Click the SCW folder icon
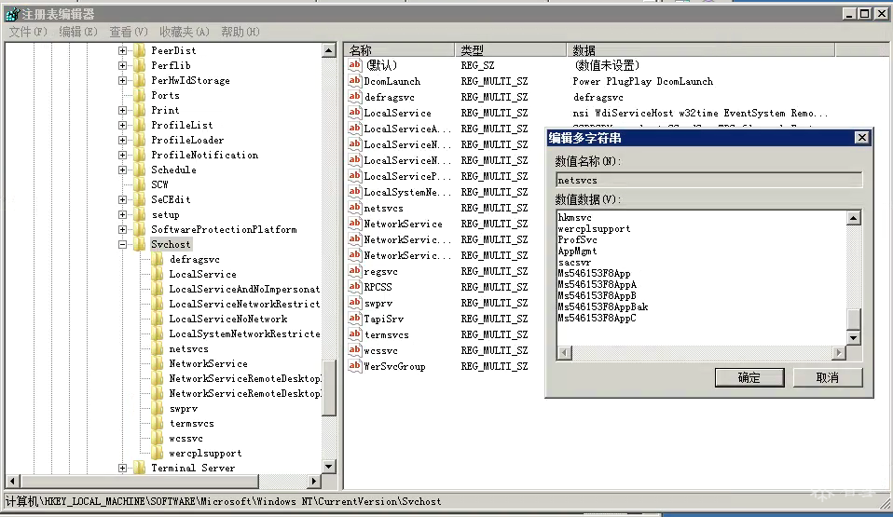The width and height of the screenshot is (893, 517). click(x=140, y=184)
